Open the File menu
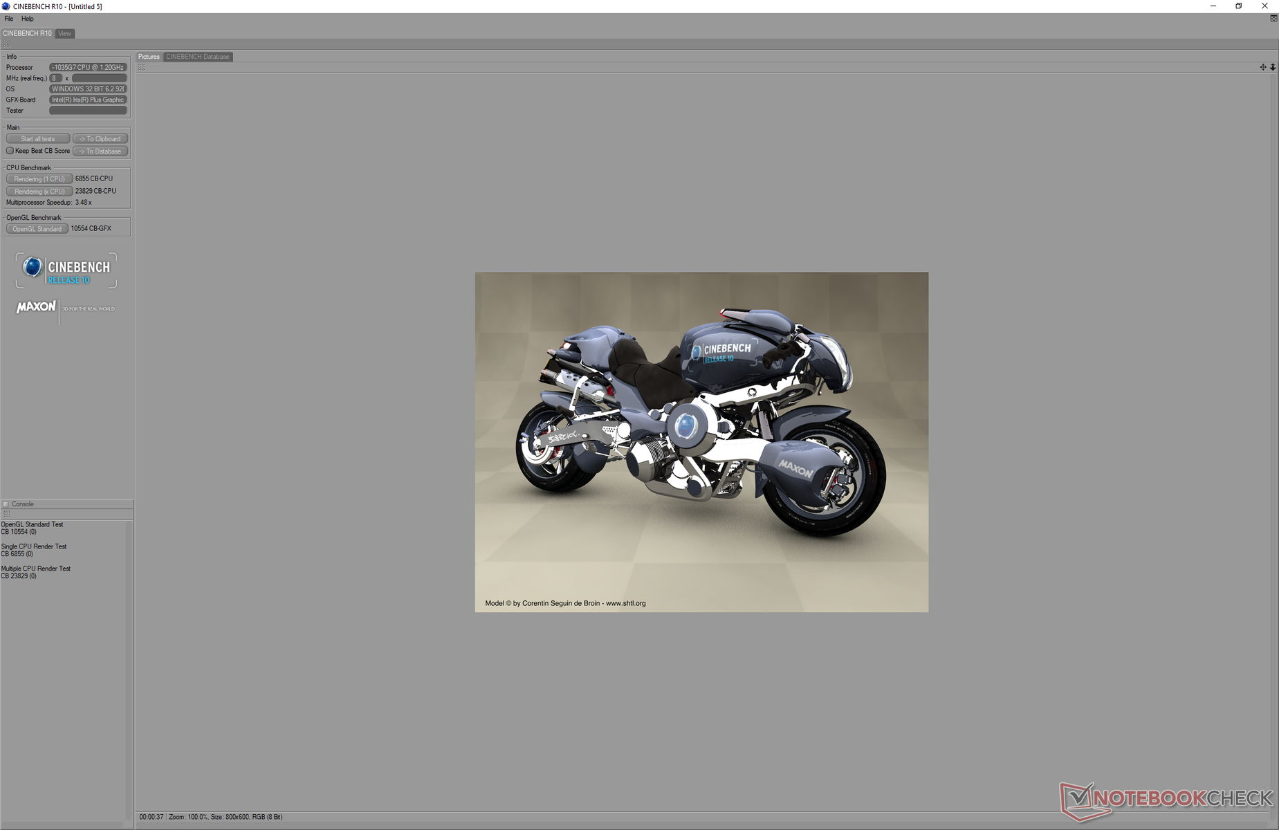1279x830 pixels. (9, 19)
